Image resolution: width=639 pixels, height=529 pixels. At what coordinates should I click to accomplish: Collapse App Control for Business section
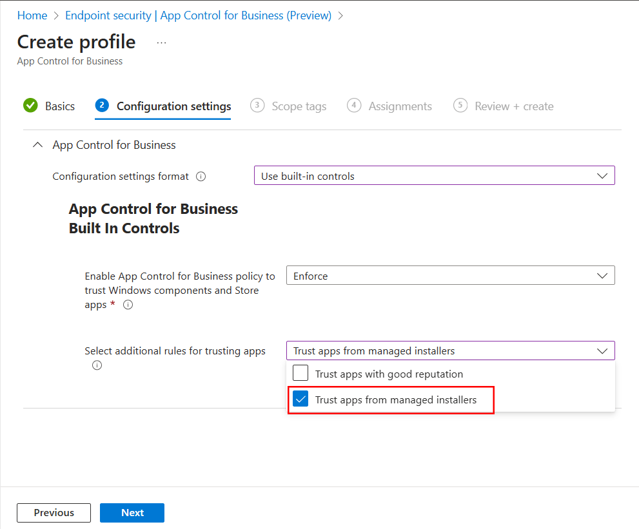(37, 145)
